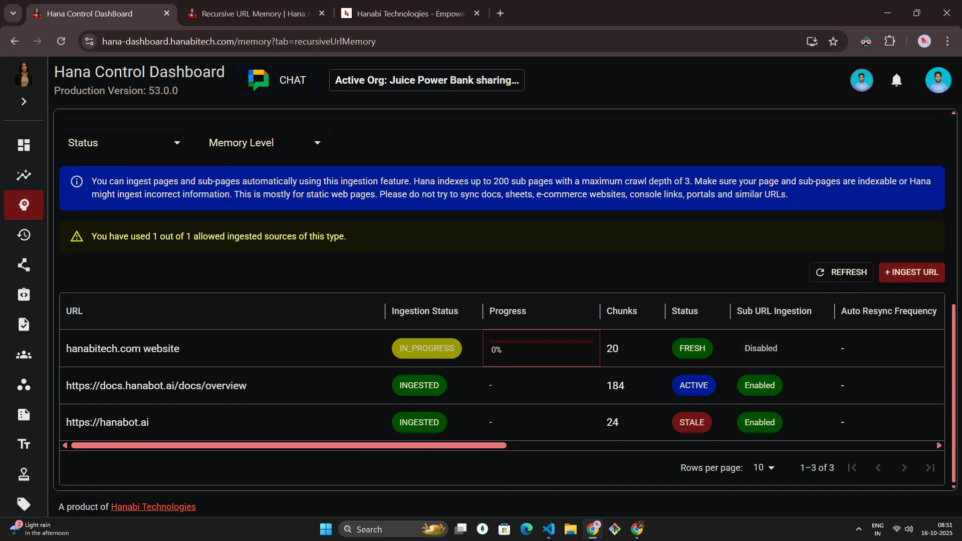The width and height of the screenshot is (962, 541).
Task: Open the Memory Level filter dropdown
Action: [264, 143]
